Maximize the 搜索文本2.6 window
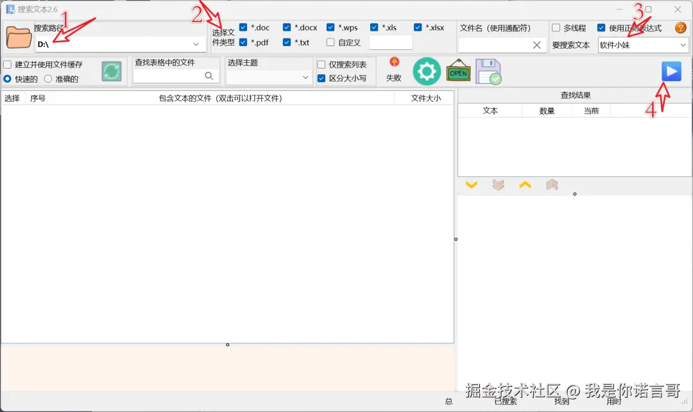 [648, 9]
